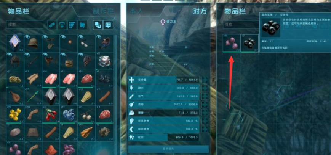Image resolution: width=331 pixels, height=155 pixels.
Task: Select the black berries stack in the right inventory
Action: [249, 43]
